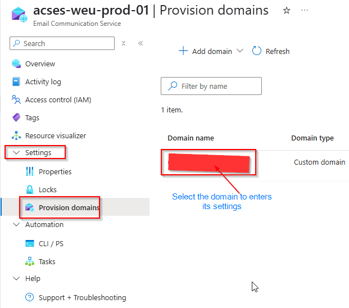
Task: Collapse the sidebar with double chevron
Action: tap(140, 43)
